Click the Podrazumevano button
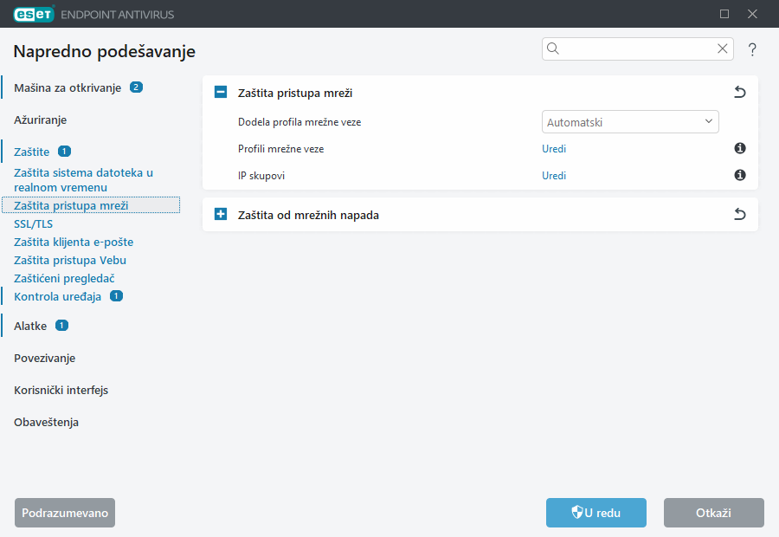 65,513
